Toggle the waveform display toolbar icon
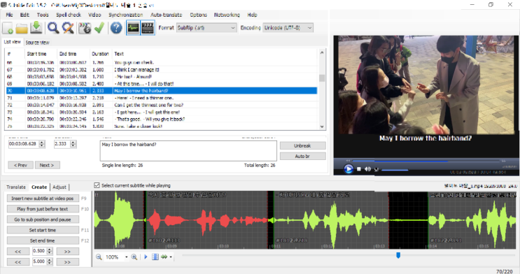Screen dimensions: 520x274 133,28
